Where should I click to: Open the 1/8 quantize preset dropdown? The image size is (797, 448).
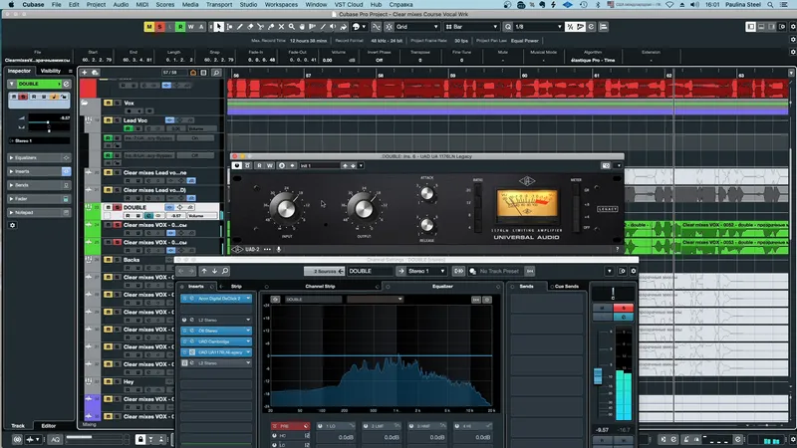(x=538, y=27)
